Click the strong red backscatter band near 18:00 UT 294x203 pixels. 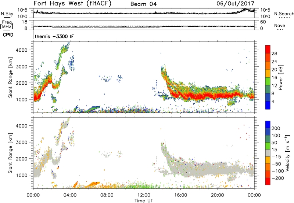(x=199, y=96)
